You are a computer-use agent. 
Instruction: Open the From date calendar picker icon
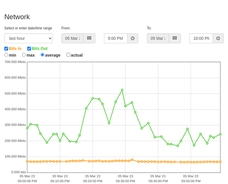point(89,38)
